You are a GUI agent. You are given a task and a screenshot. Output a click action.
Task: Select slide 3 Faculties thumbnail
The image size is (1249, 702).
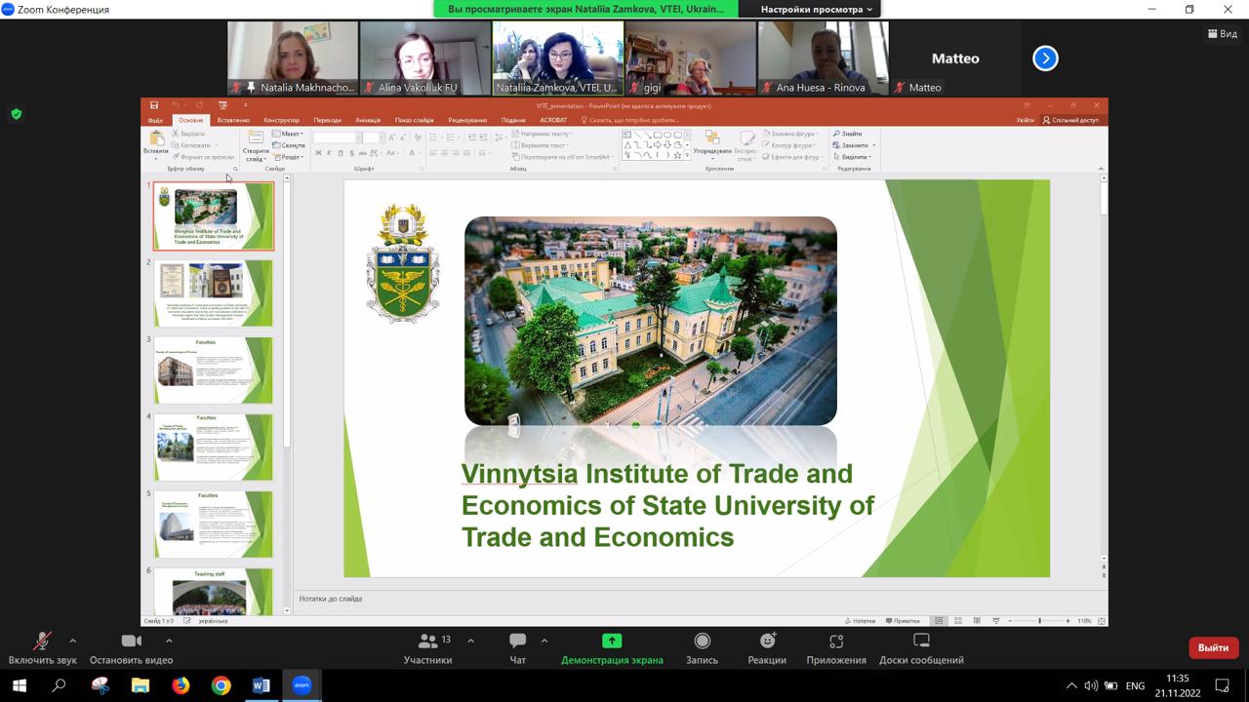[213, 370]
